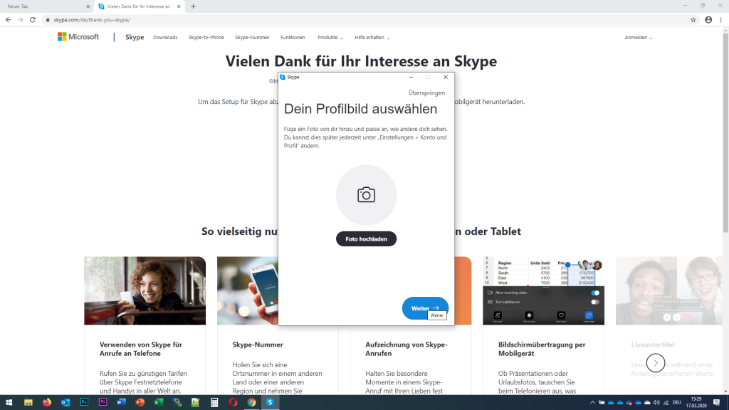Open 'Downloads' in the Skype site menu

[x=165, y=37]
